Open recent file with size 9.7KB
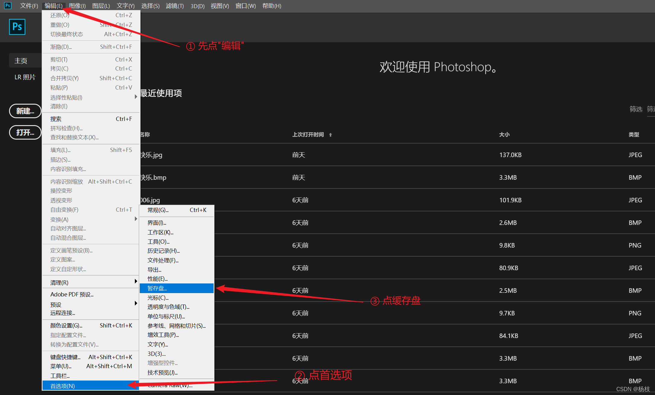The width and height of the screenshot is (655, 395). click(434, 313)
